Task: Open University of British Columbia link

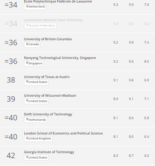Action: 48,39
